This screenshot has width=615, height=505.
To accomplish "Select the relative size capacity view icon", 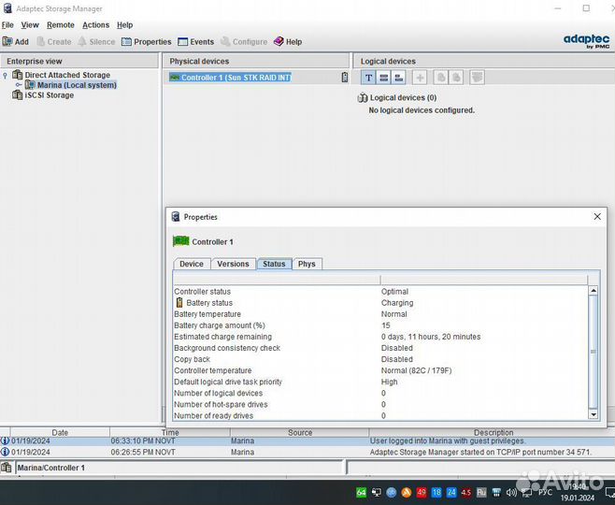I will point(398,78).
